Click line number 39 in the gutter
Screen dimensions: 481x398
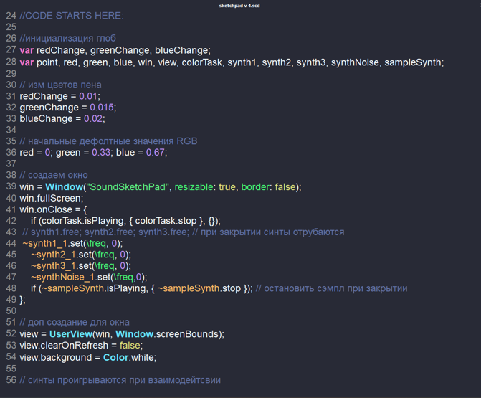click(x=10, y=187)
